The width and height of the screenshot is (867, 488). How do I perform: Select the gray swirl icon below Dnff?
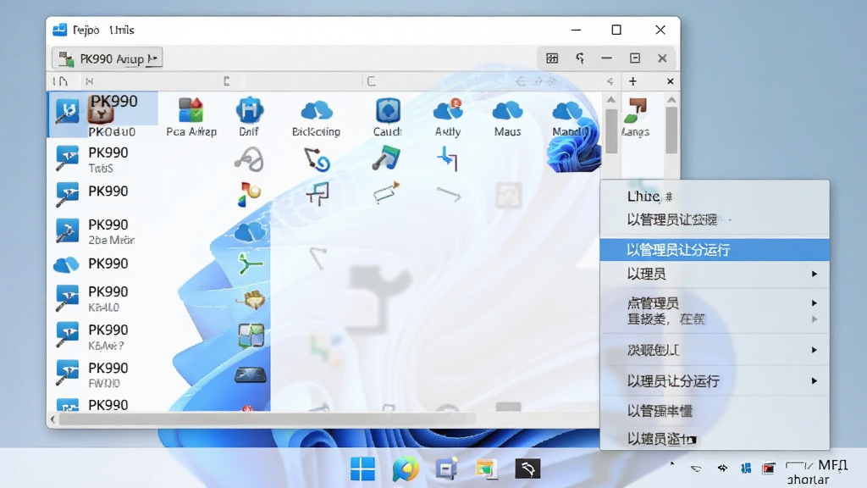[x=250, y=159]
